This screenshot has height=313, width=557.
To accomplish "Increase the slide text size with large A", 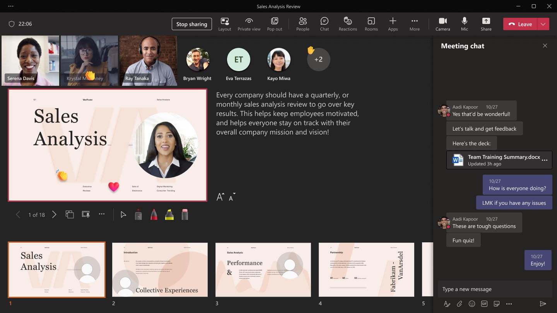I will (220, 197).
